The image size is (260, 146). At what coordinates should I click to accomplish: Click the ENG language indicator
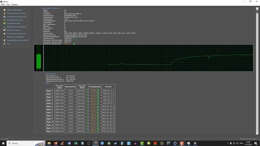[241, 143]
